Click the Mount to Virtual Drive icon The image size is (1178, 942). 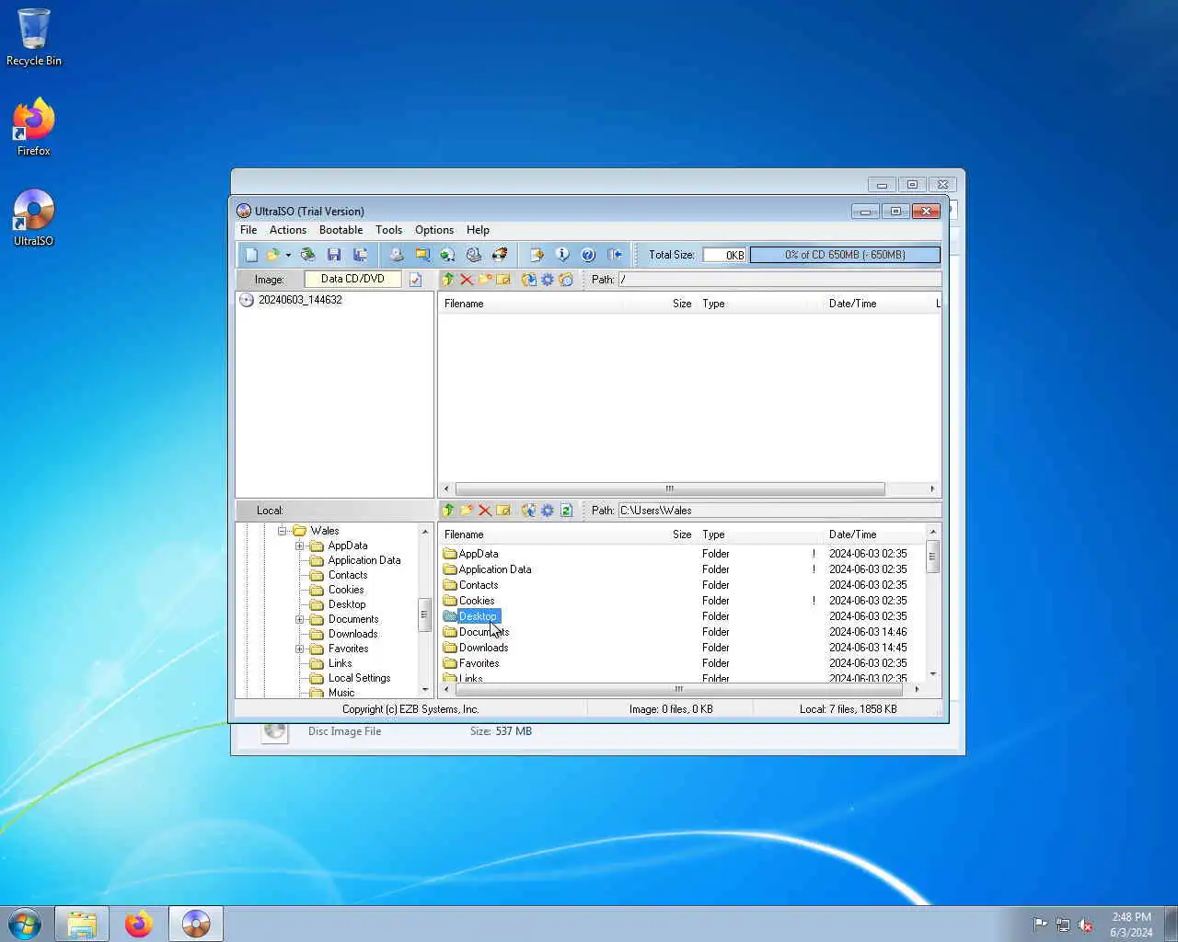448,255
